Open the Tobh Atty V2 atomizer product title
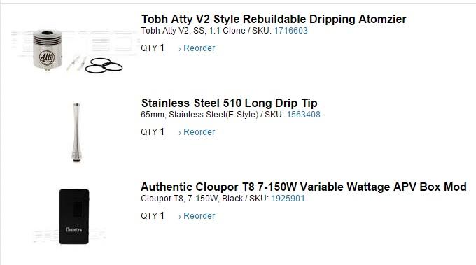The height and width of the screenshot is (265, 476). [x=274, y=19]
